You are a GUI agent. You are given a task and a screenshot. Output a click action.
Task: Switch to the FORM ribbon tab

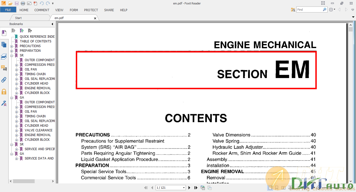coord(74,10)
